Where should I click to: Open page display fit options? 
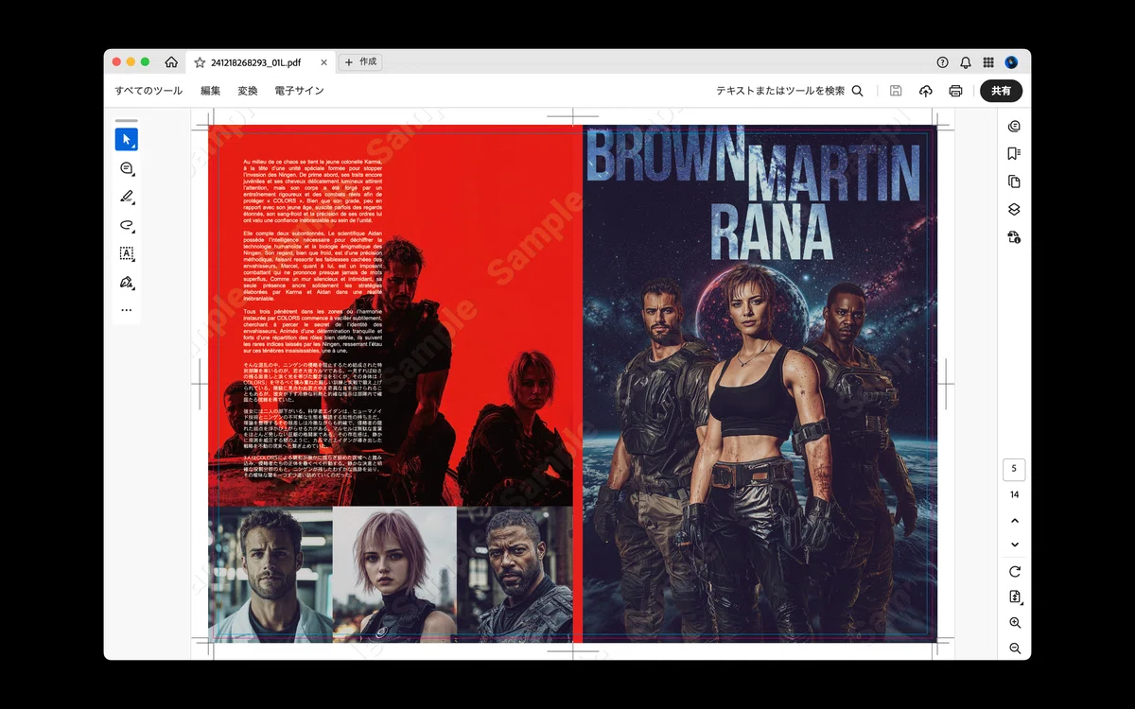point(1015,597)
